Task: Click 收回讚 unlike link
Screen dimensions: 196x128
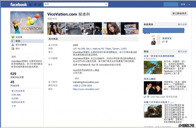Action: pyautogui.click(x=15, y=98)
